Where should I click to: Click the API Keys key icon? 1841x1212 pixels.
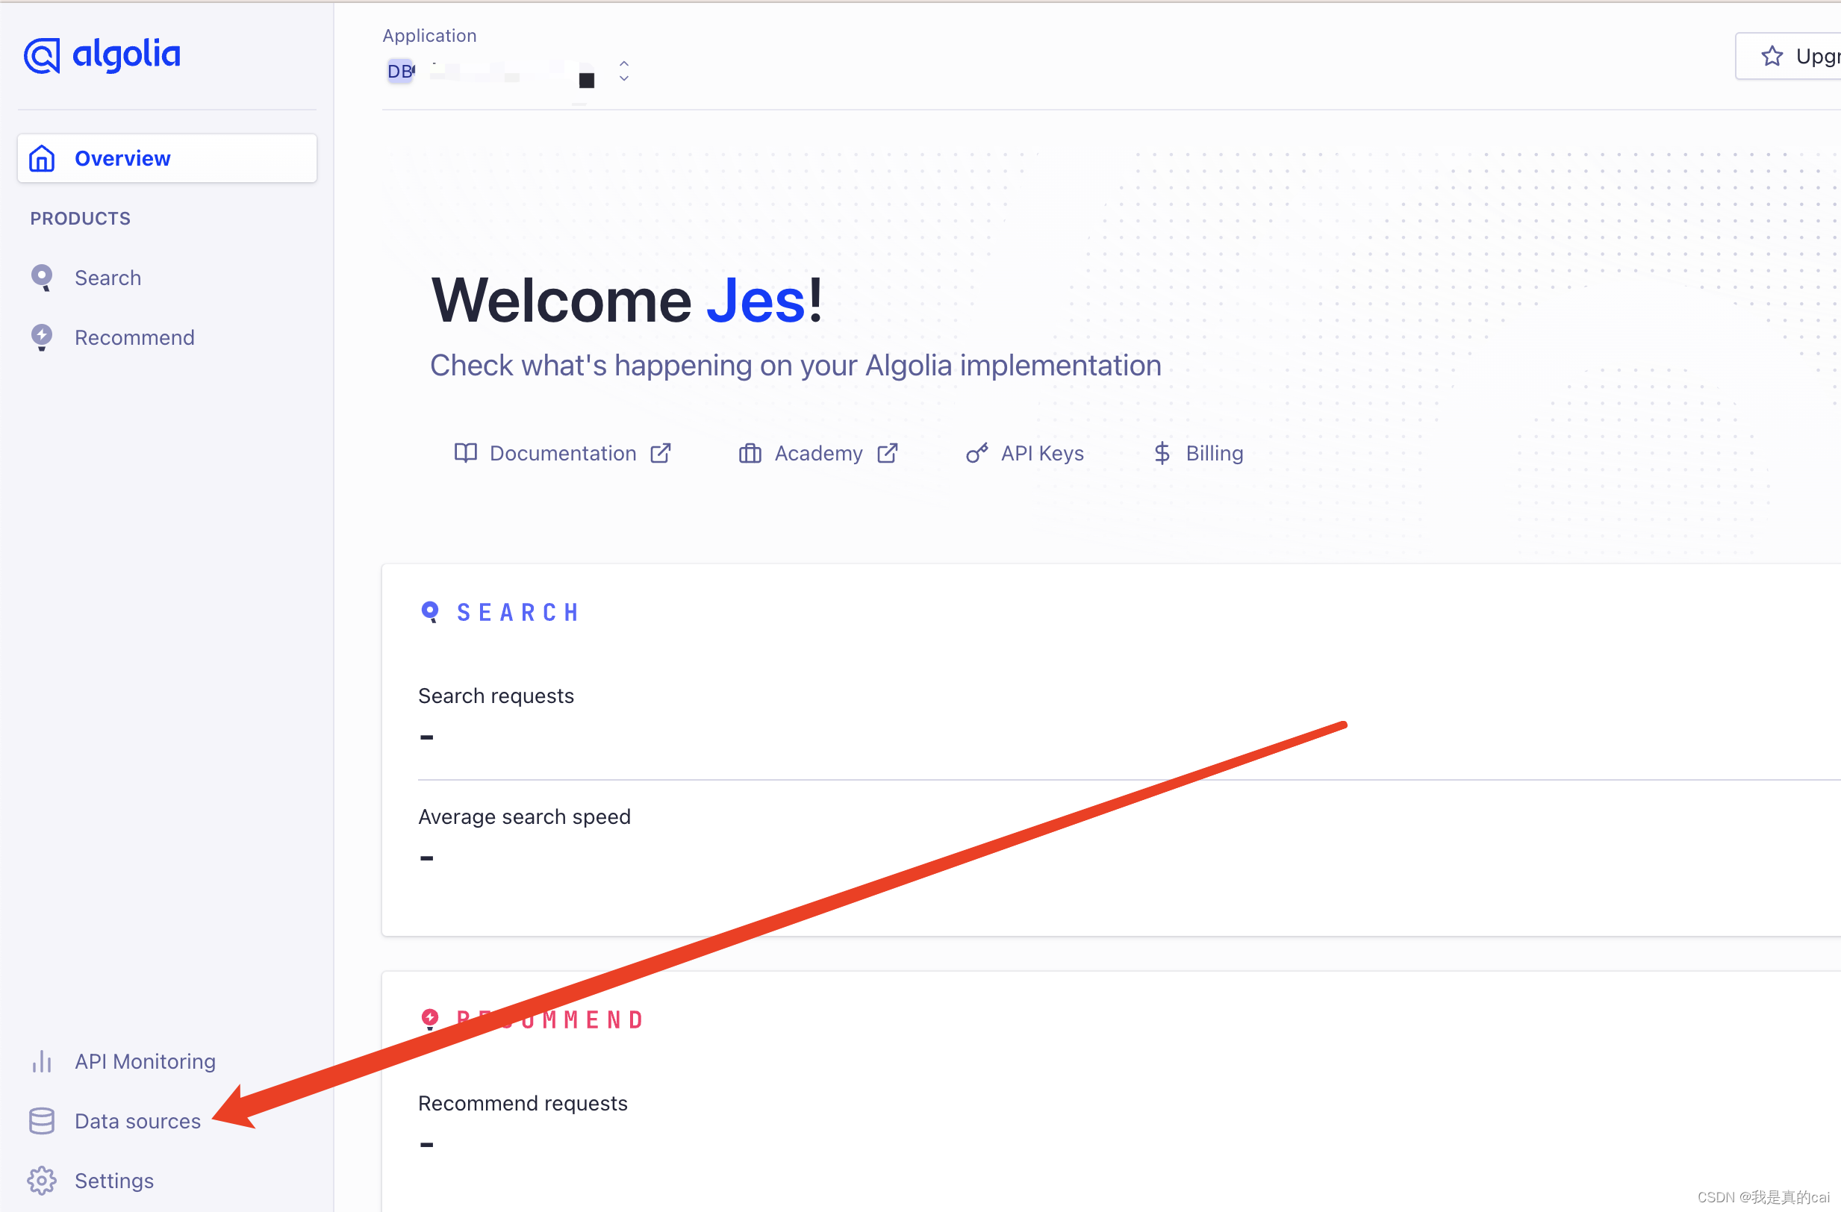(977, 453)
